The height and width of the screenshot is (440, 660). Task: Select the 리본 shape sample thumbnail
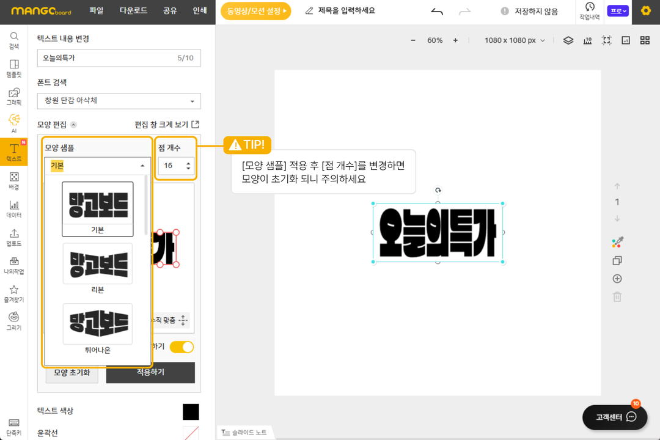point(97,264)
